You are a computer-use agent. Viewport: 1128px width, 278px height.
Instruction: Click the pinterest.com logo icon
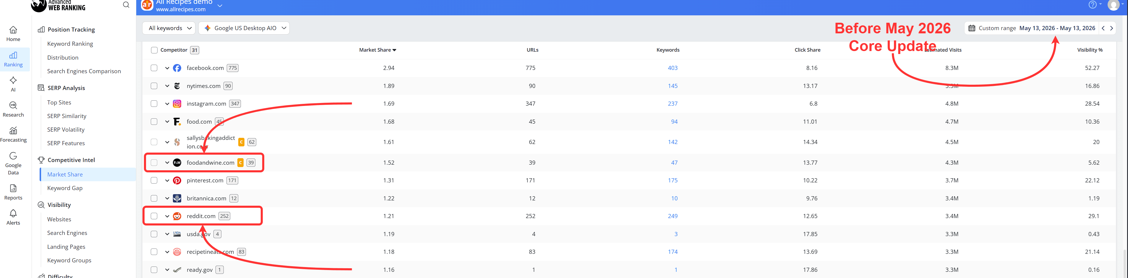pos(177,181)
